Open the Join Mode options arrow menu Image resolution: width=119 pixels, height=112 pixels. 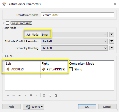(112, 34)
